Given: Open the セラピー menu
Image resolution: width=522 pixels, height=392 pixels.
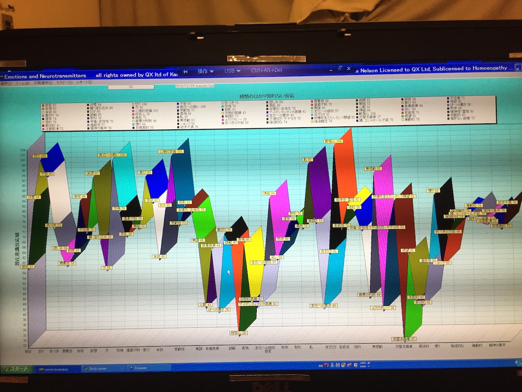Looking at the screenshot, I should (65, 82).
